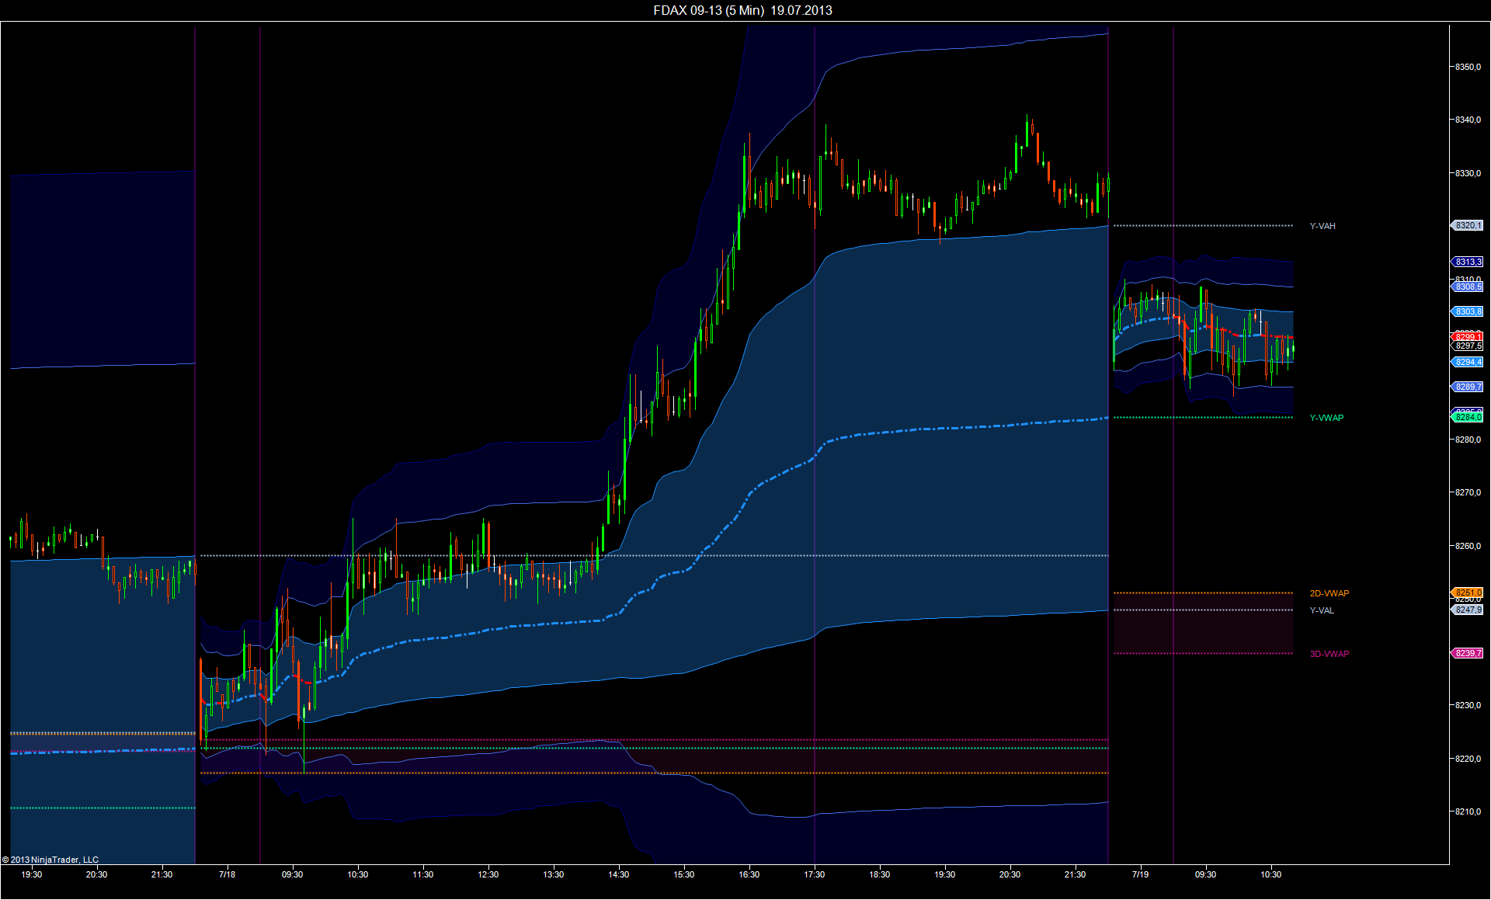This screenshot has height=900, width=1491.
Task: Click the "18:30" time axis label
Action: (x=879, y=874)
